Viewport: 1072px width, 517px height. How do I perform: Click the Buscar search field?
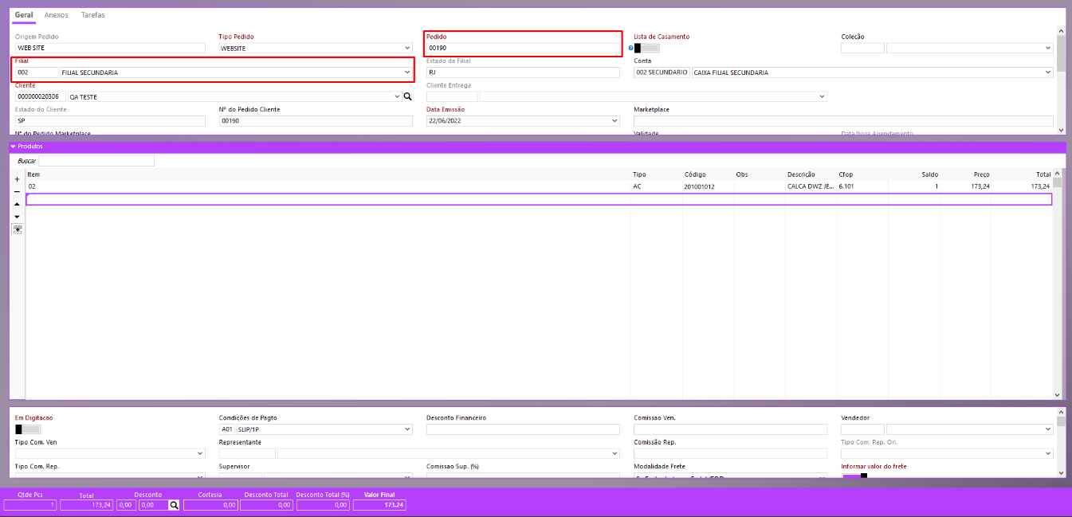click(x=96, y=161)
